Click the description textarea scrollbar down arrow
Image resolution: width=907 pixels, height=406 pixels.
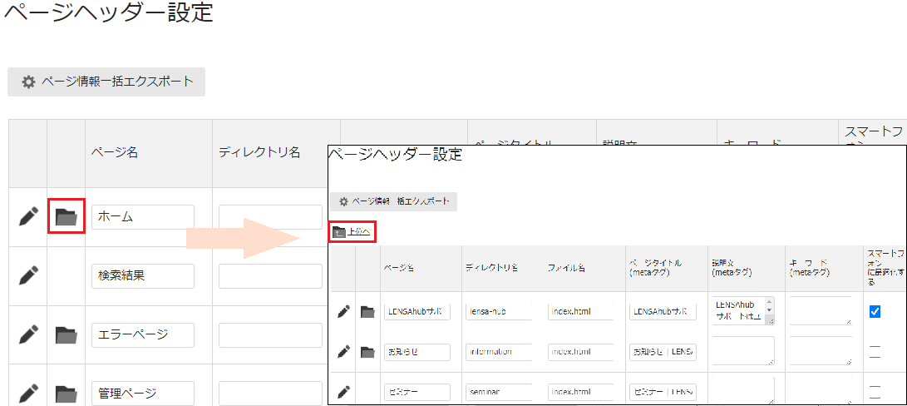pyautogui.click(x=769, y=309)
